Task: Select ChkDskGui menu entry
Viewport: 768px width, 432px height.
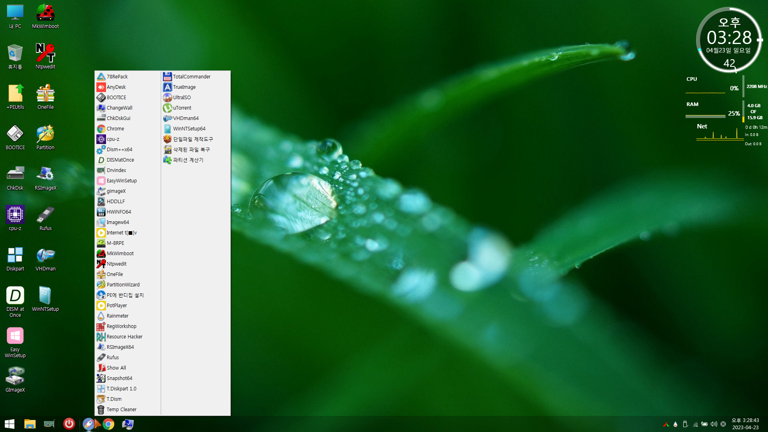Action: [x=128, y=118]
